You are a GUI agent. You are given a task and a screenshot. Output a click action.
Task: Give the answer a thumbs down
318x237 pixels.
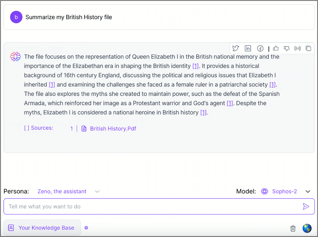[x=287, y=49]
